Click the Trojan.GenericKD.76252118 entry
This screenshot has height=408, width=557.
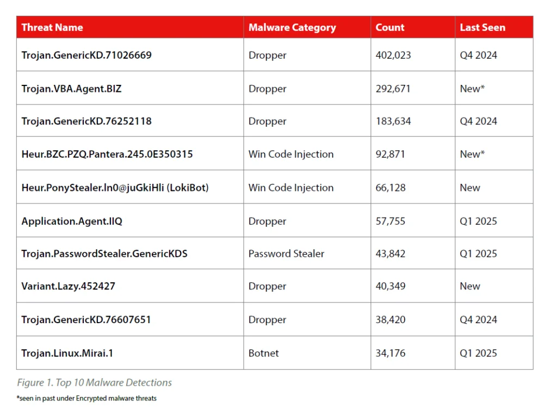86,121
